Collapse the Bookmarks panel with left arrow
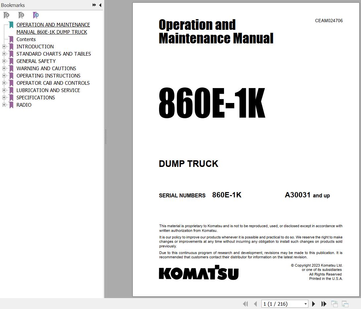The width and height of the screenshot is (361, 309). pos(100,5)
